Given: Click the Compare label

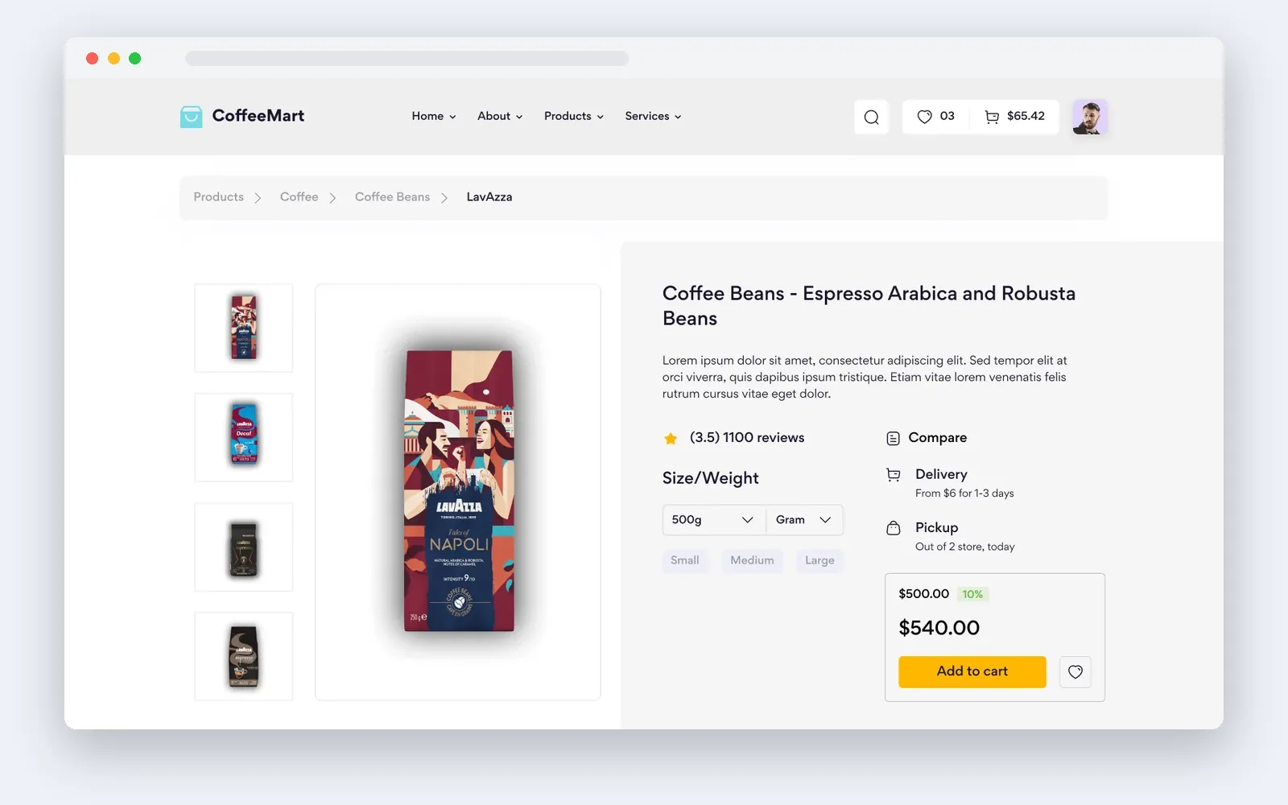Looking at the screenshot, I should 938,438.
